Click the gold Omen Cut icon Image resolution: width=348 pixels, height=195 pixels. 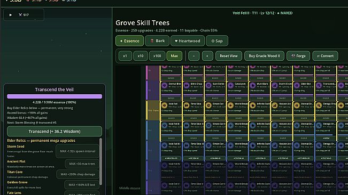click(x=208, y=105)
